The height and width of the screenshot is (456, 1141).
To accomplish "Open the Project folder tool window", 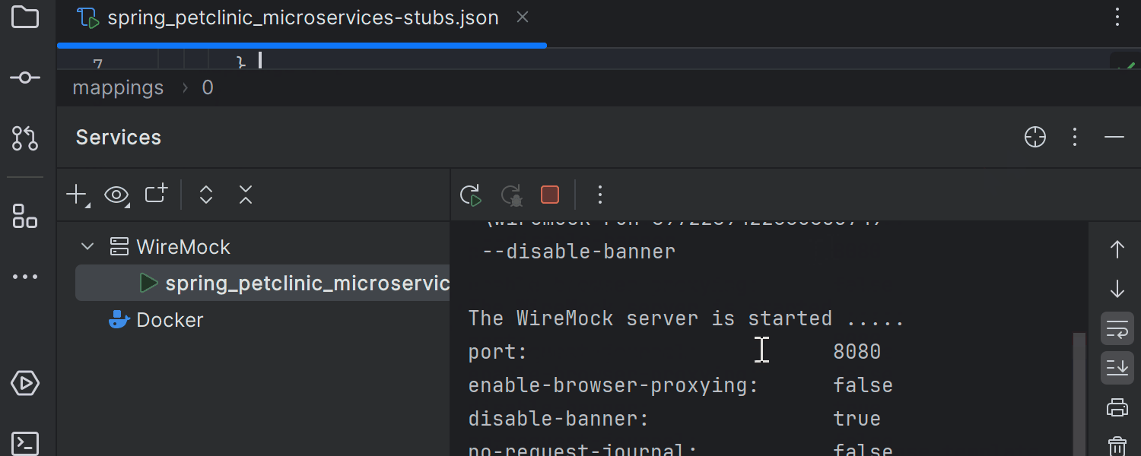I will point(25,17).
